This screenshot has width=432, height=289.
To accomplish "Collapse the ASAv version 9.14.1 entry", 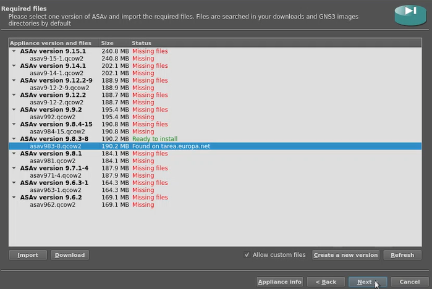I will [x=14, y=66].
